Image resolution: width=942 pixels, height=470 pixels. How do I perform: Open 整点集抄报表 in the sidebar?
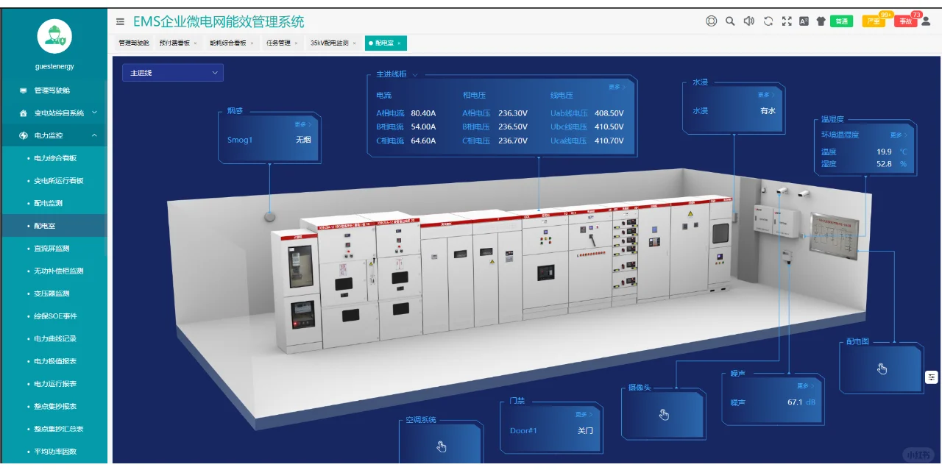click(x=55, y=406)
